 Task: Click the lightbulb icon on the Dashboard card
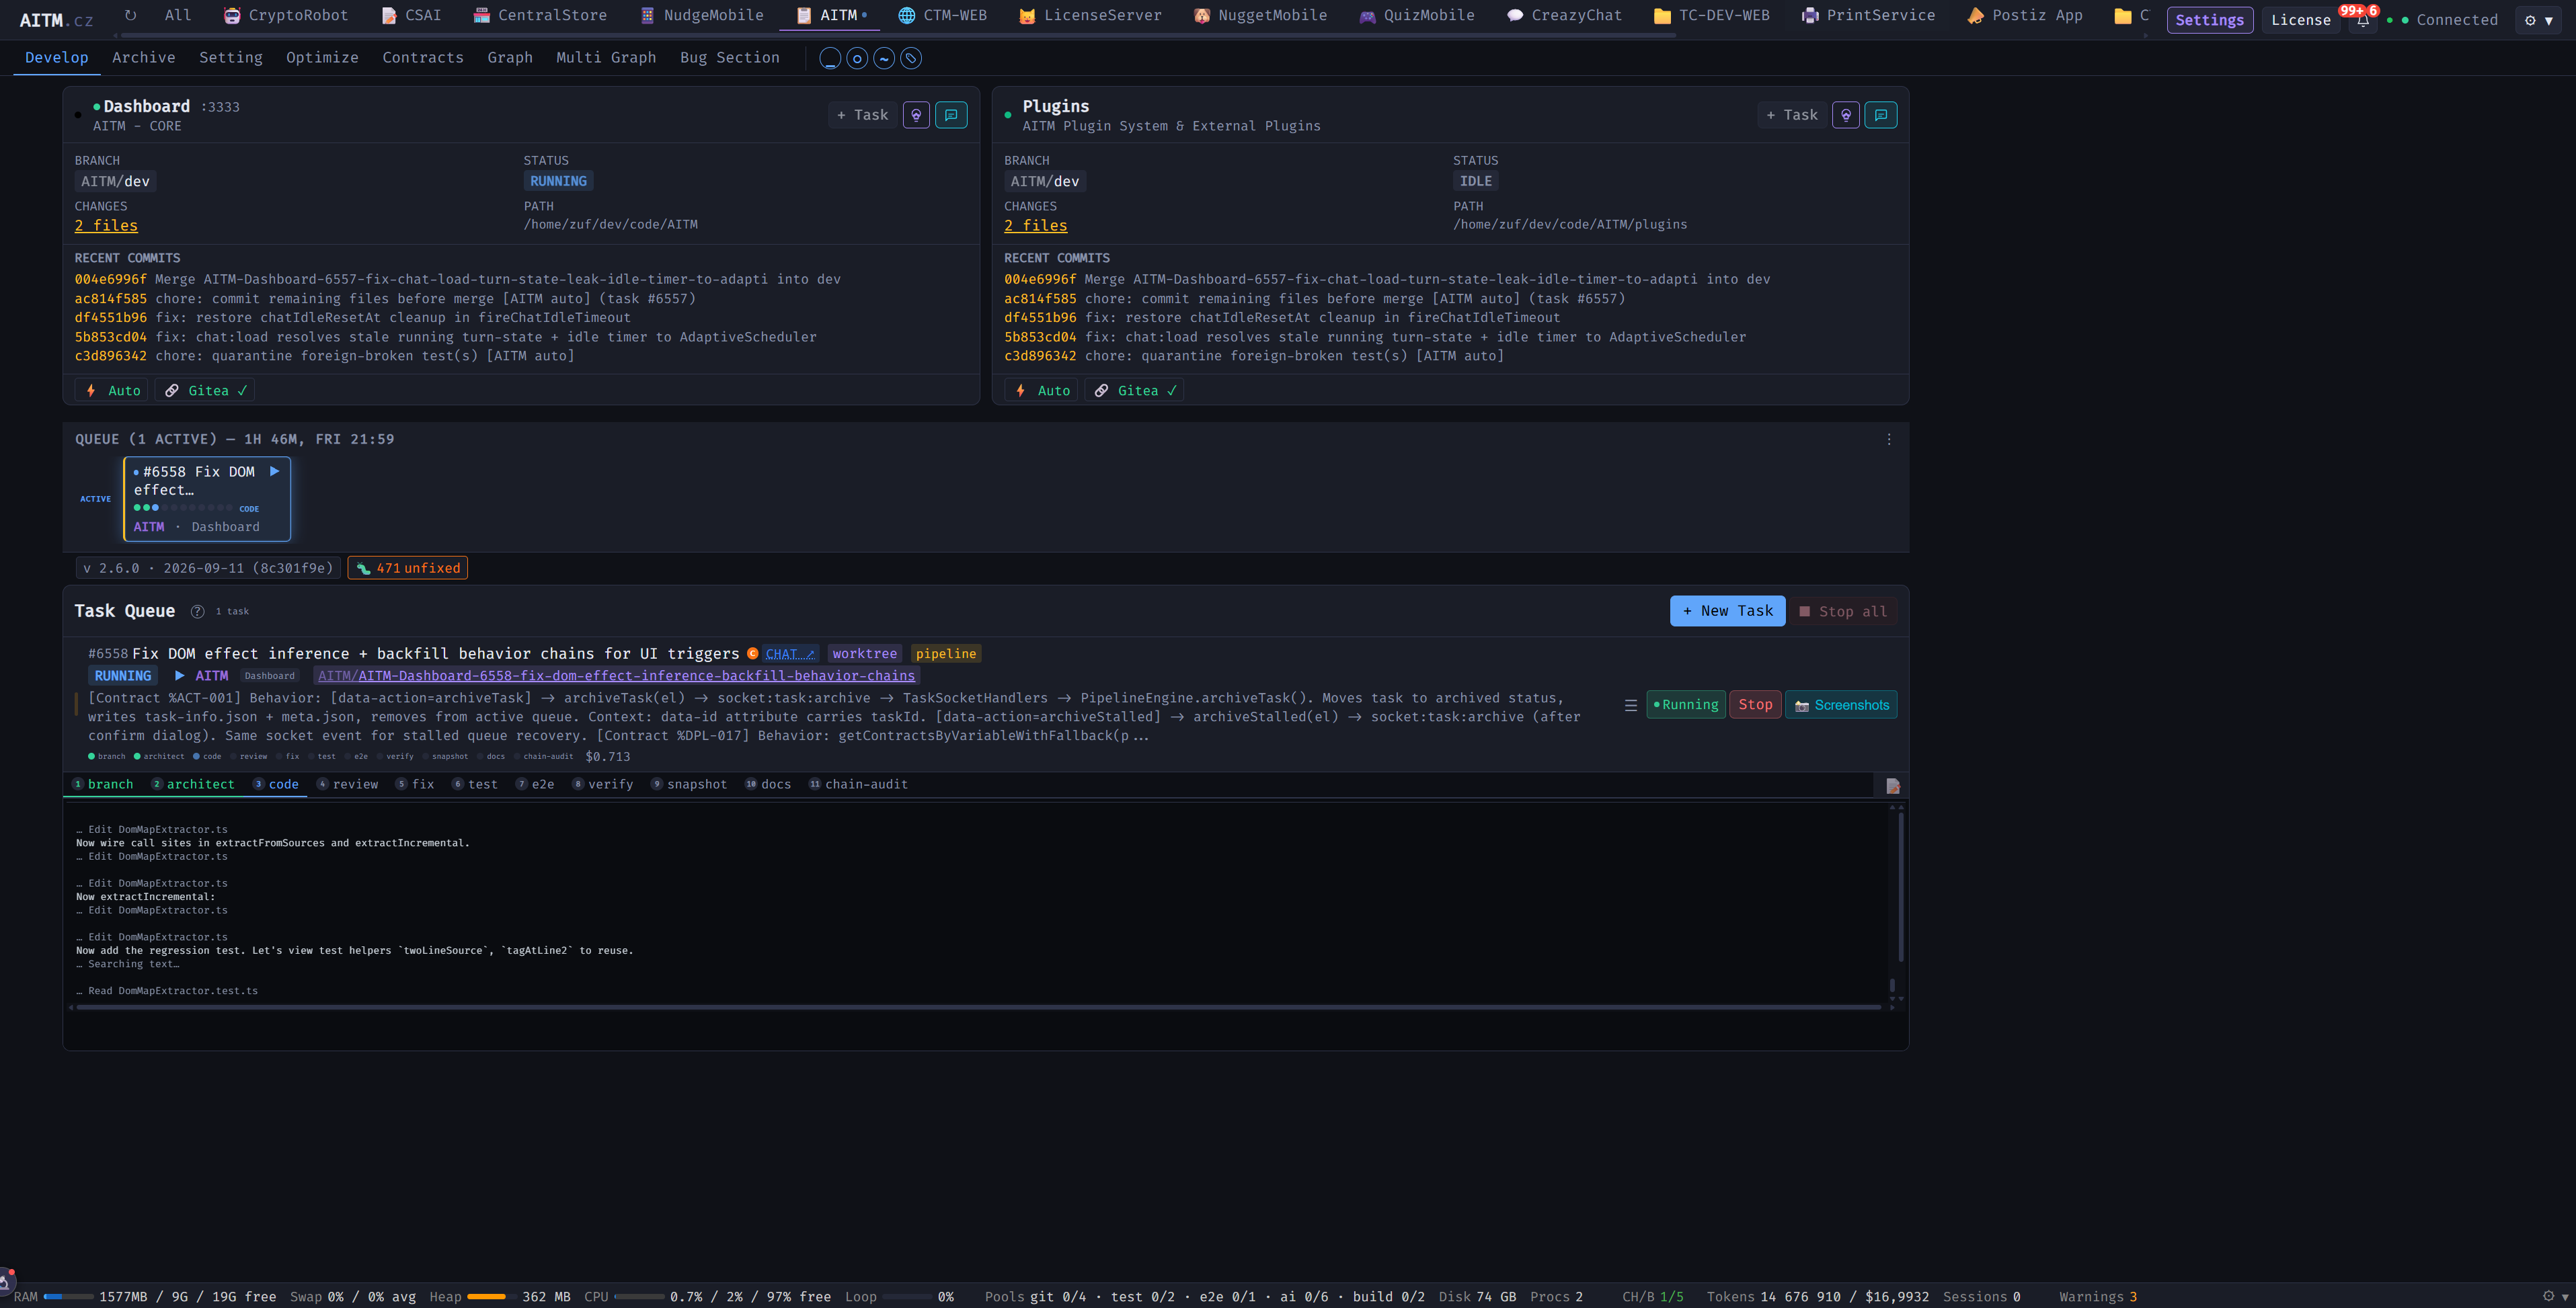[x=916, y=115]
